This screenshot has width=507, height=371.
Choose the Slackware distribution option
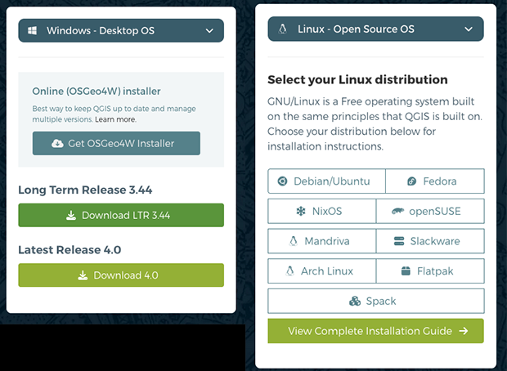coord(430,241)
